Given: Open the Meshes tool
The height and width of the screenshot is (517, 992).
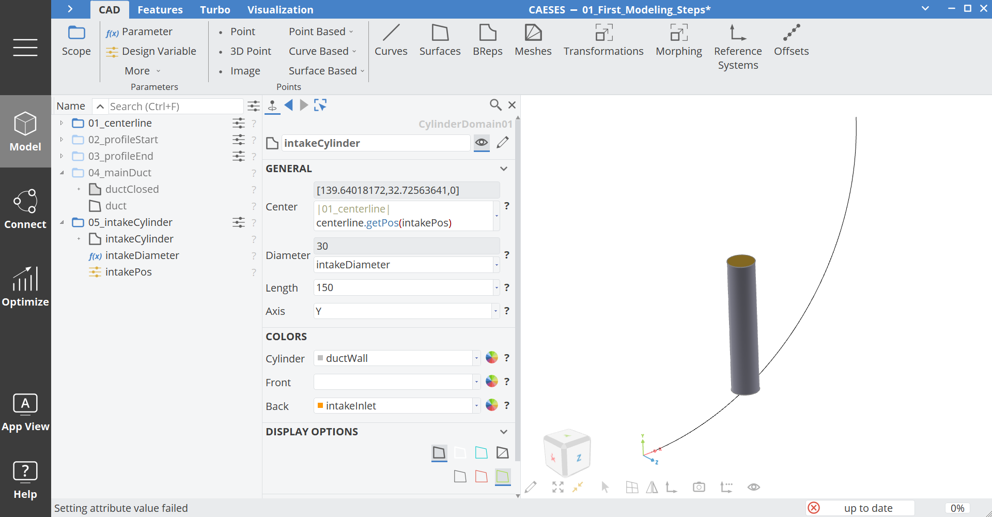Looking at the screenshot, I should tap(533, 40).
